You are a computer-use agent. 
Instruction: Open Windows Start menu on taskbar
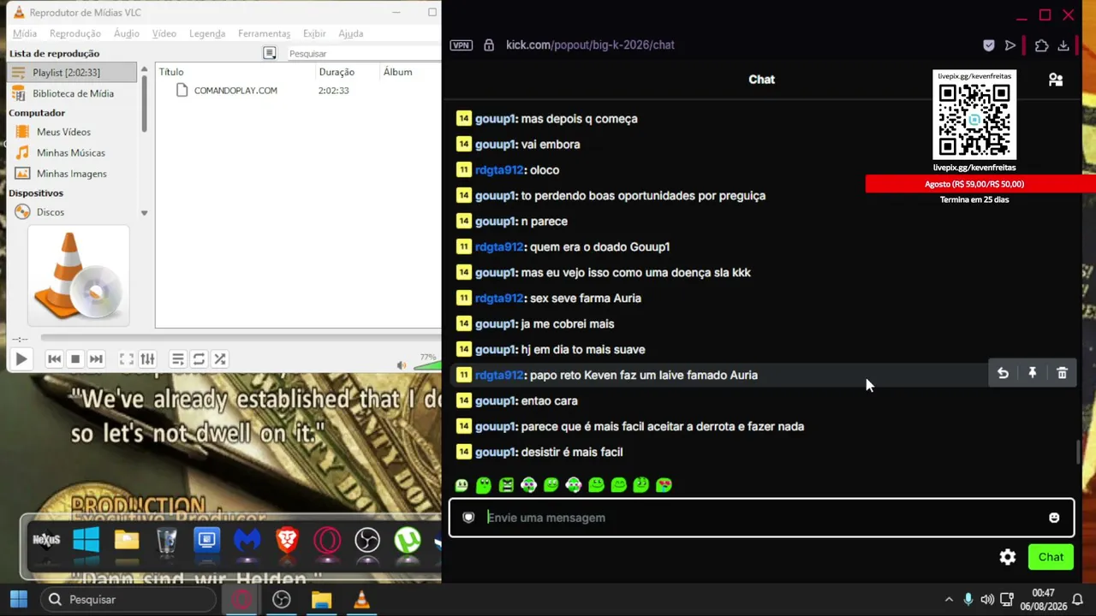coord(19,600)
